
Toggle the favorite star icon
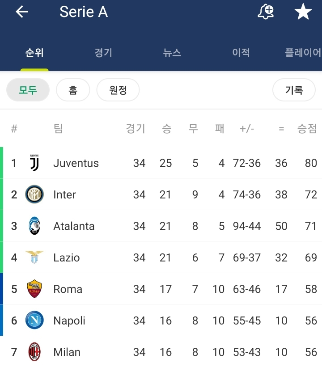pyautogui.click(x=303, y=12)
